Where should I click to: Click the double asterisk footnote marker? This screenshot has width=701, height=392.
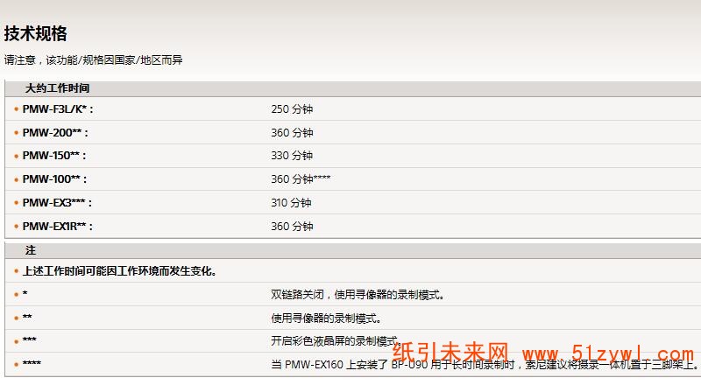27,317
